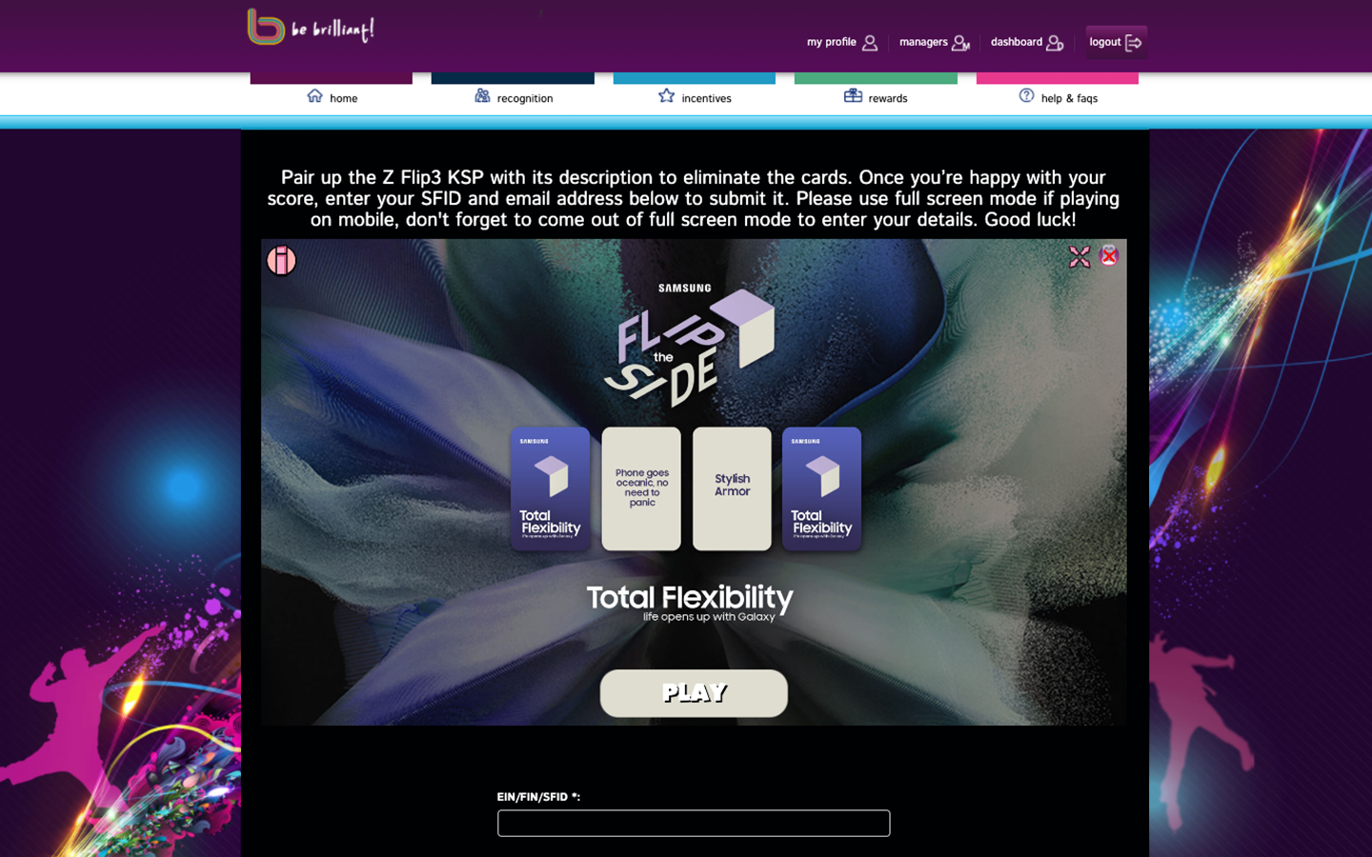Viewport: 1372px width, 857px height.
Task: Click the Flip the Side game logo
Action: click(690, 346)
